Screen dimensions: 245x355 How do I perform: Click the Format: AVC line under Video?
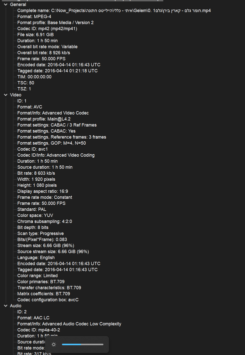30,107
